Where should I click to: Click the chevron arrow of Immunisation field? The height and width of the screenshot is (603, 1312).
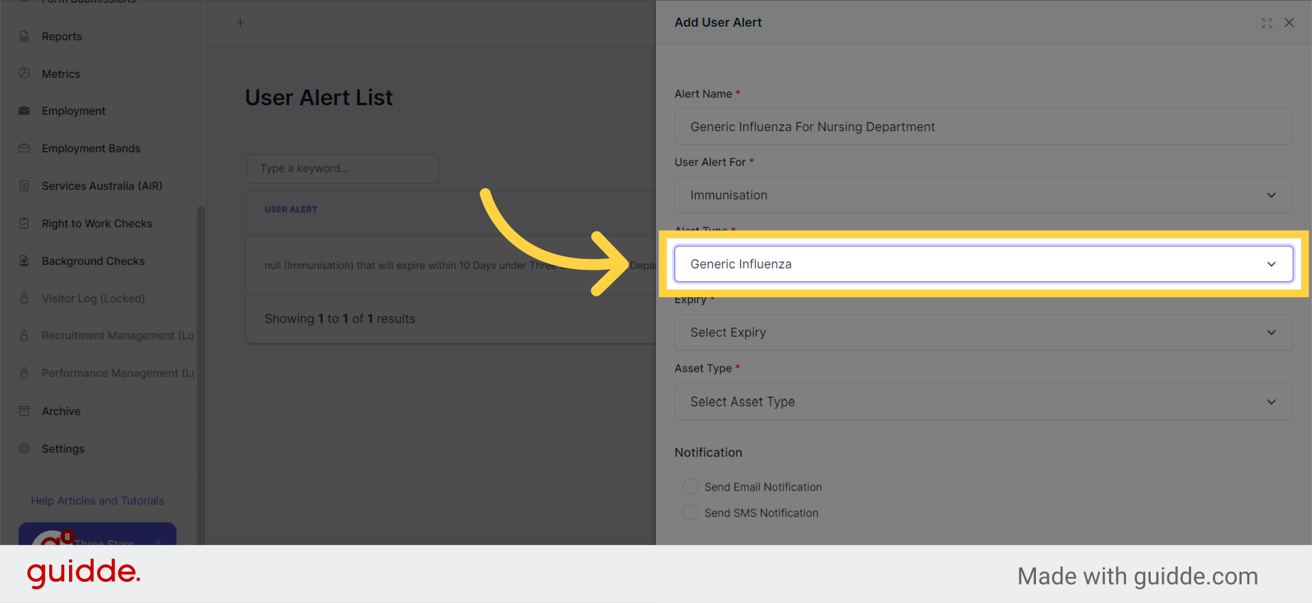point(1271,195)
